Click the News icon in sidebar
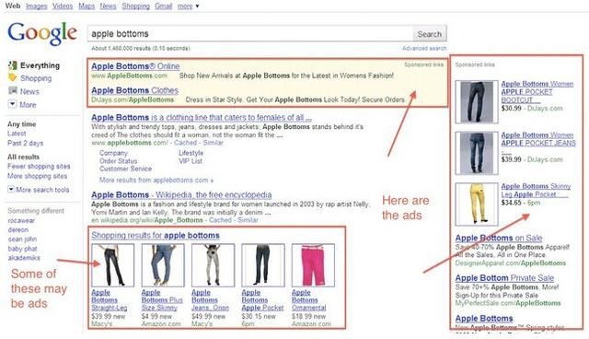 [x=13, y=90]
